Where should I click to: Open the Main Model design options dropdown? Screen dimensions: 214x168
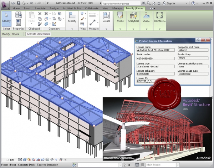(x=178, y=165)
